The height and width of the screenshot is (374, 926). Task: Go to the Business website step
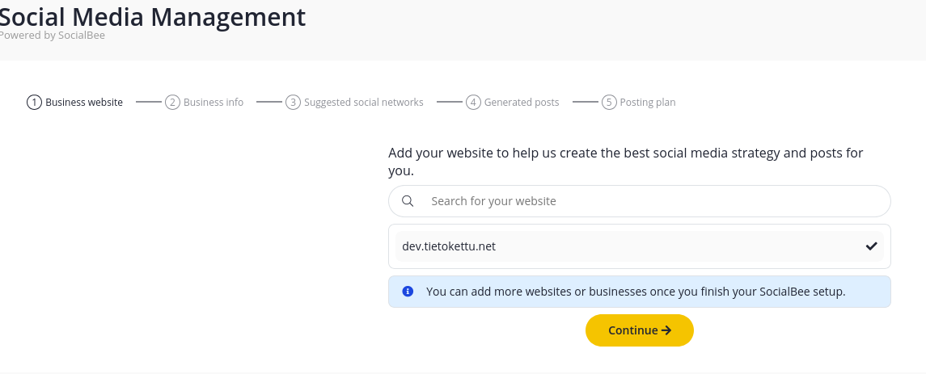pos(75,103)
